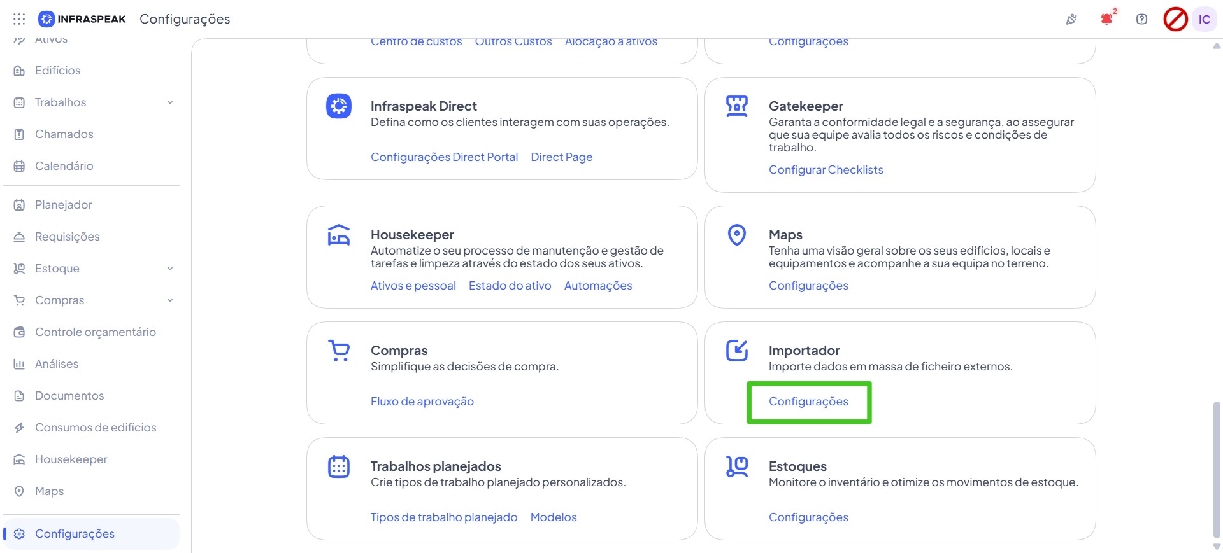1223x553 pixels.
Task: Click the Maps card location pin icon
Action: pyautogui.click(x=737, y=235)
